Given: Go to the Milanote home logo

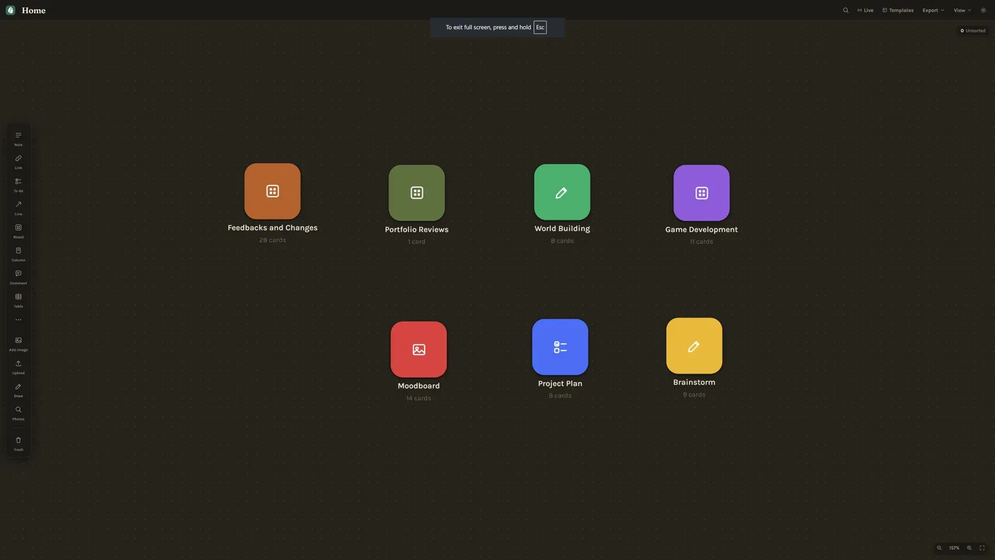Looking at the screenshot, I should [11, 10].
